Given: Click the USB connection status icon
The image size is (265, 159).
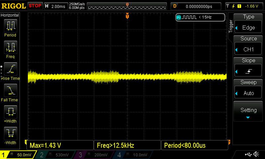Looking at the screenshot, I should click(x=248, y=154).
